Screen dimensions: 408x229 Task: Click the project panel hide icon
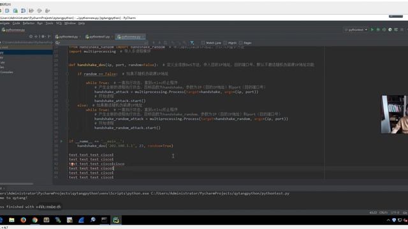coord(49,37)
